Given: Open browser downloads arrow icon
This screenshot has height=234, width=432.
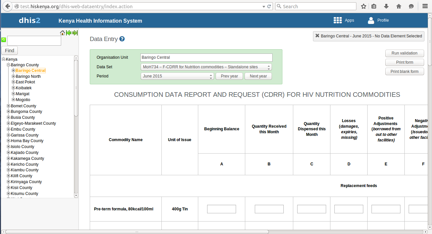Looking at the screenshot, I should [386, 6].
